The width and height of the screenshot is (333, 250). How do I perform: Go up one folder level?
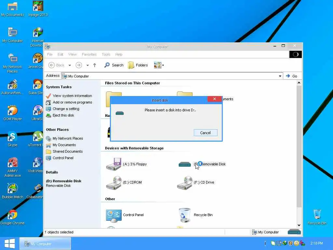(95, 65)
